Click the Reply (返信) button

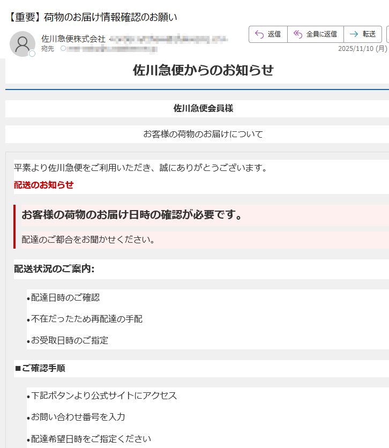268,34
